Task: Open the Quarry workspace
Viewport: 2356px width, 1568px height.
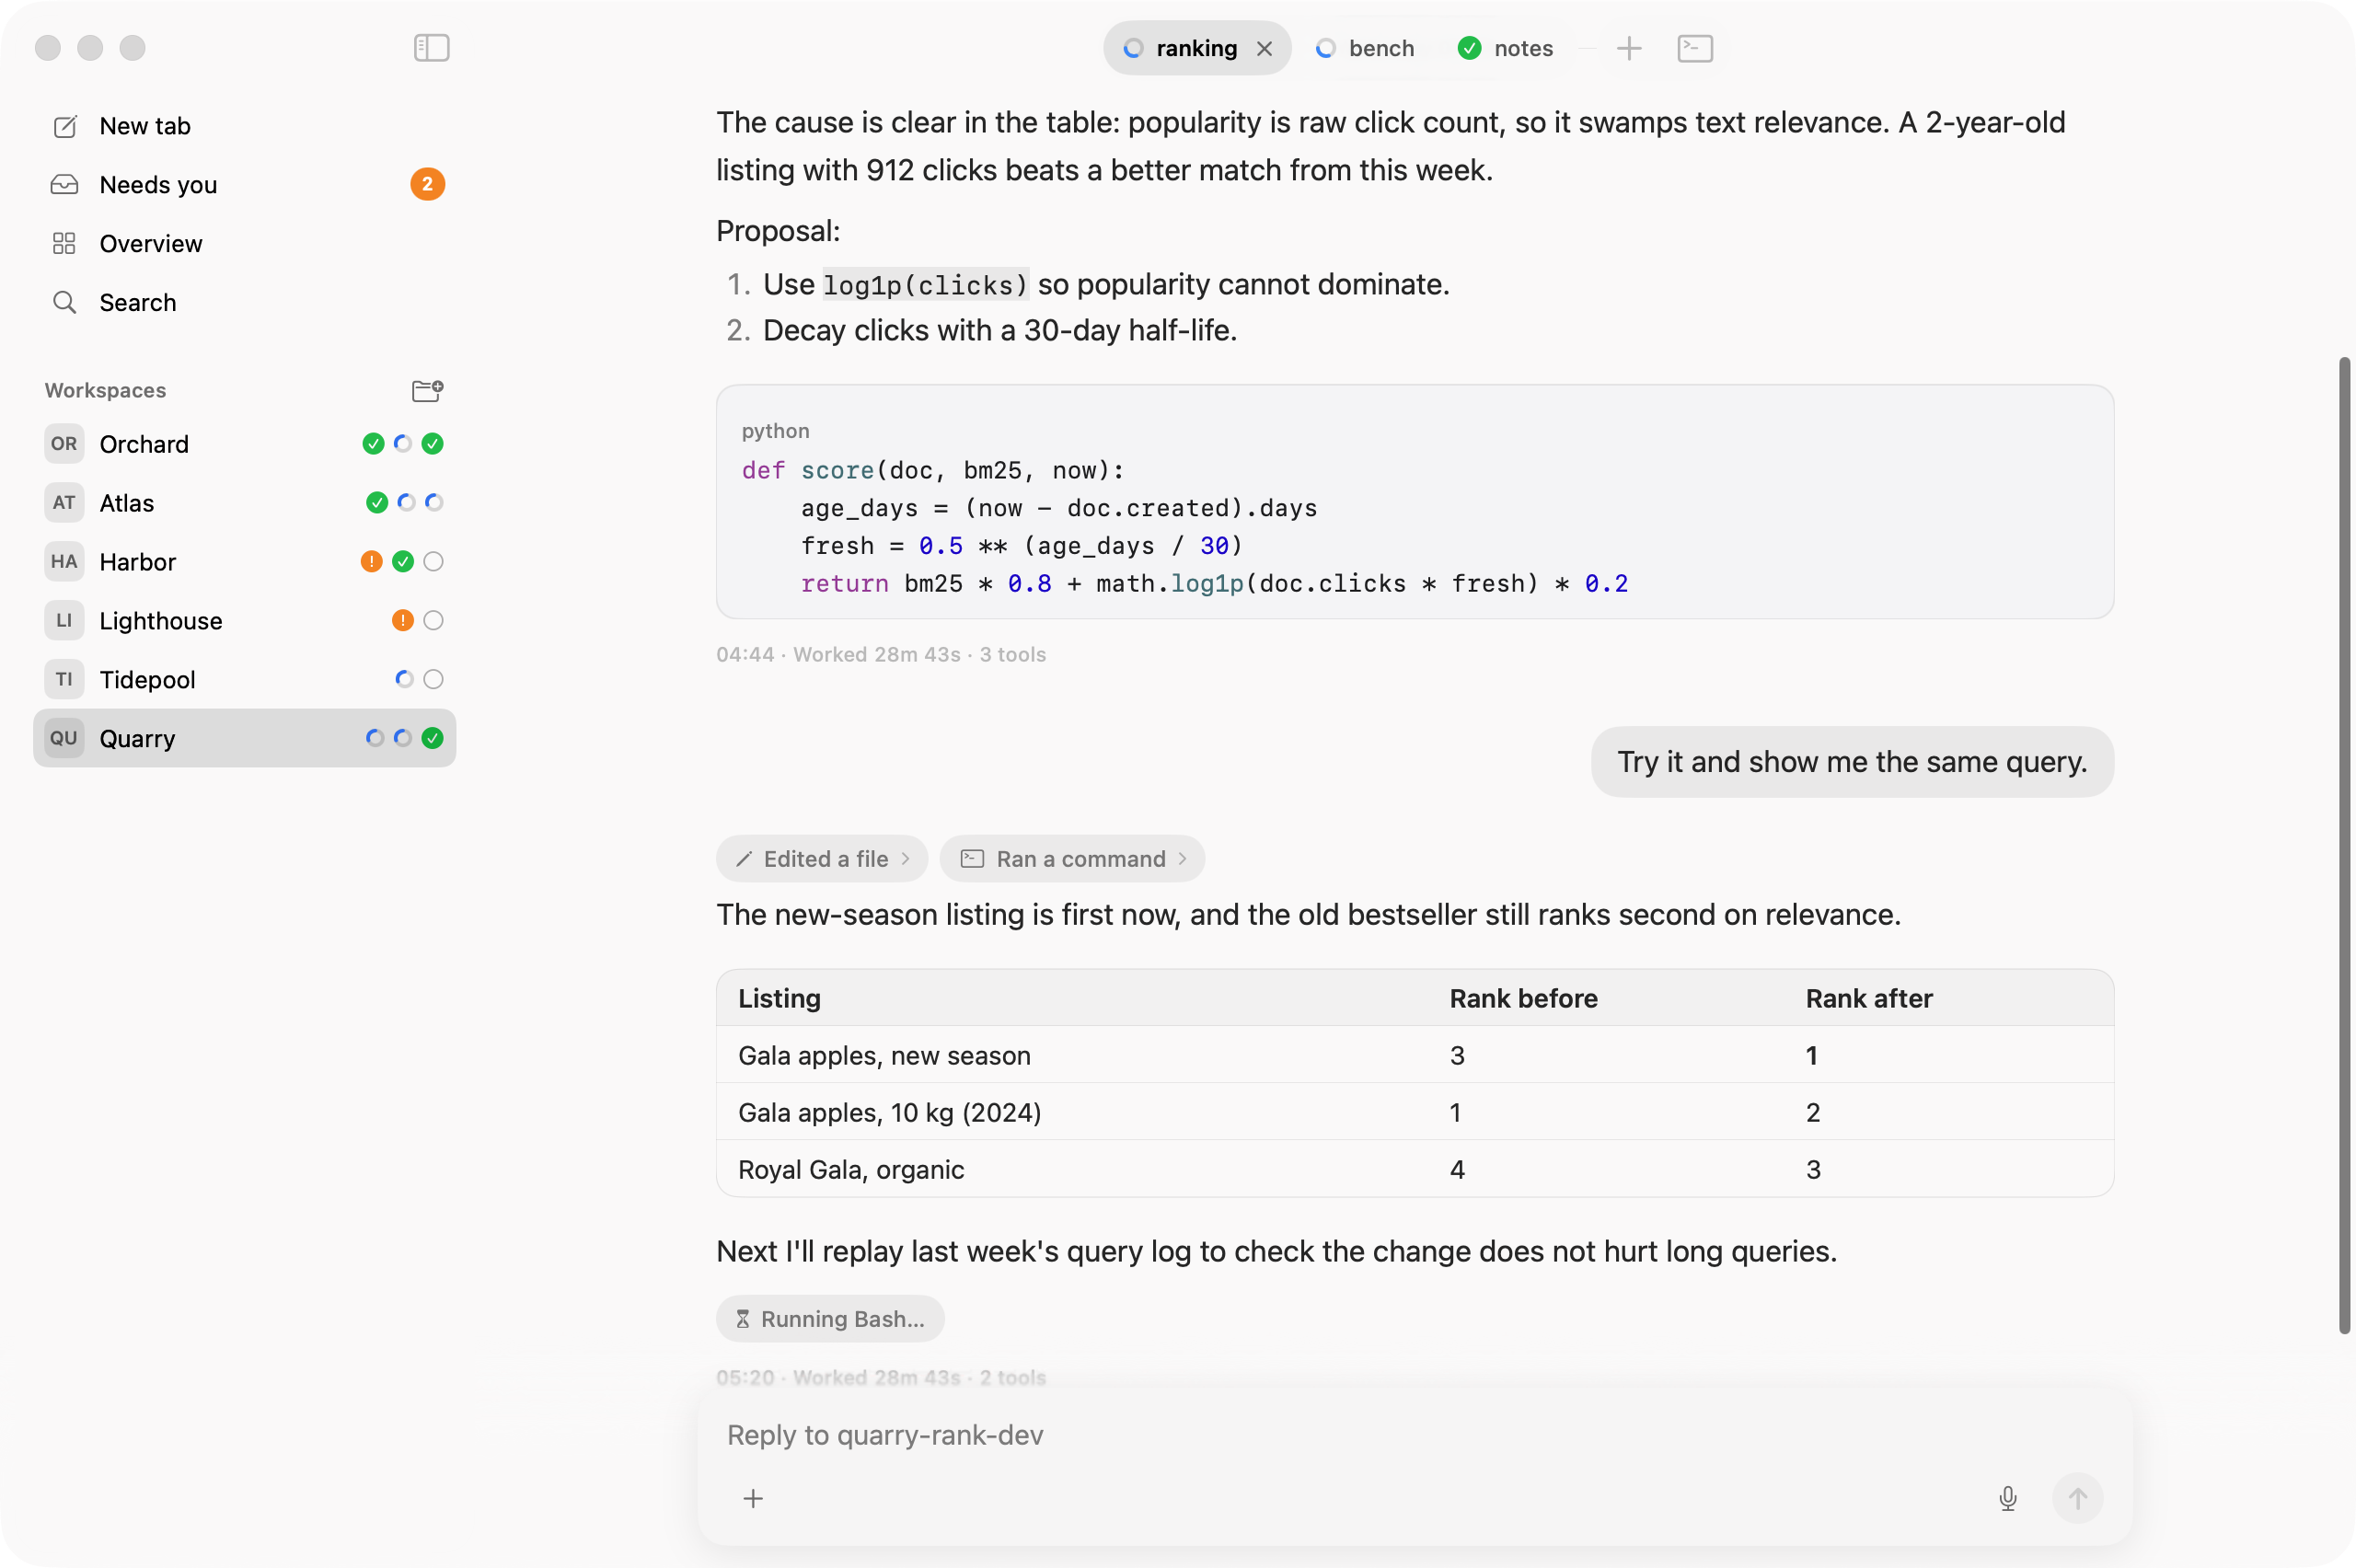Action: (245, 739)
